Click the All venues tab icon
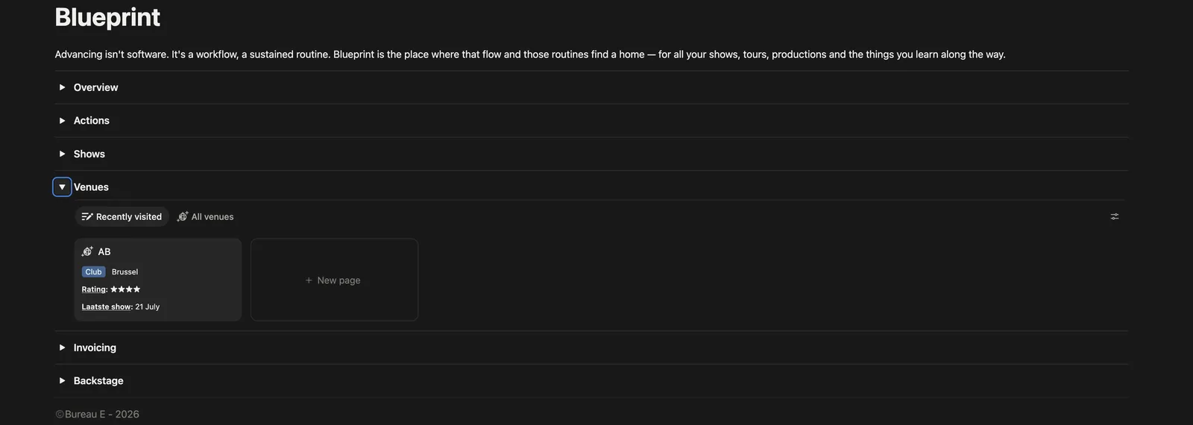The height and width of the screenshot is (425, 1193). point(183,217)
